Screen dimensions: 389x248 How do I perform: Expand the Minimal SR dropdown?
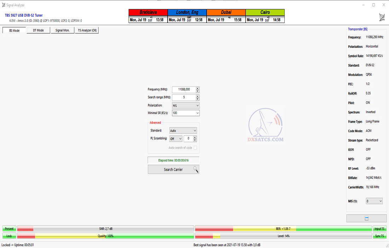(186, 113)
